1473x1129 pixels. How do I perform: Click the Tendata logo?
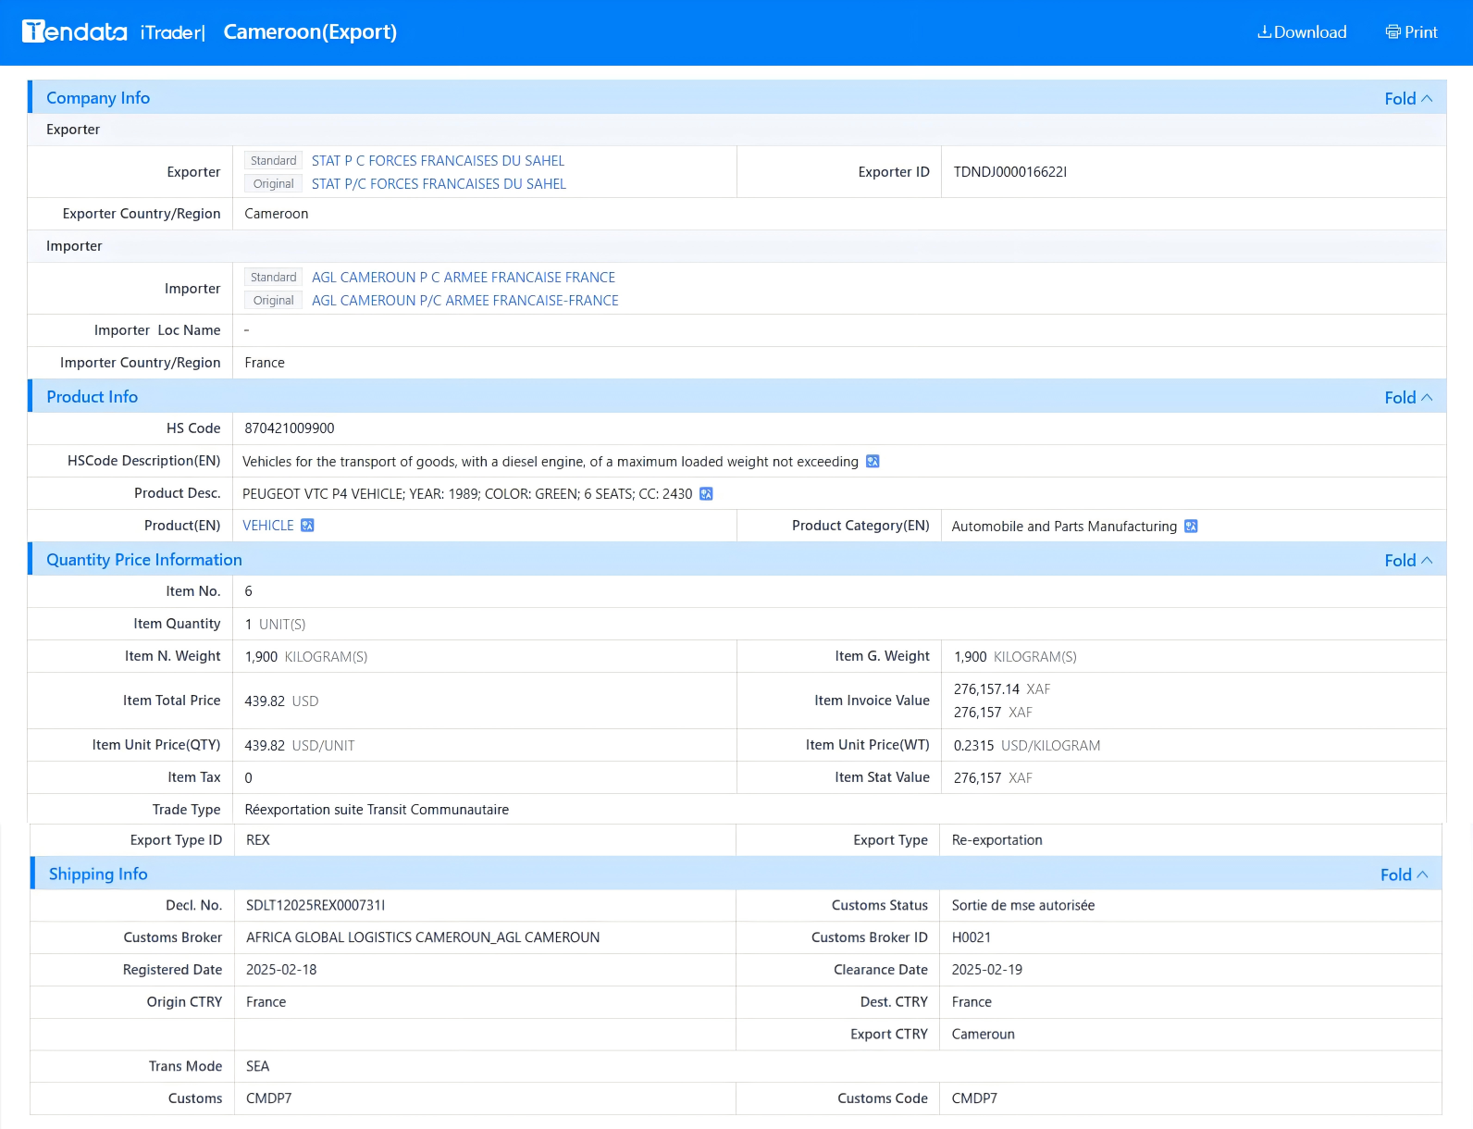coord(74,31)
